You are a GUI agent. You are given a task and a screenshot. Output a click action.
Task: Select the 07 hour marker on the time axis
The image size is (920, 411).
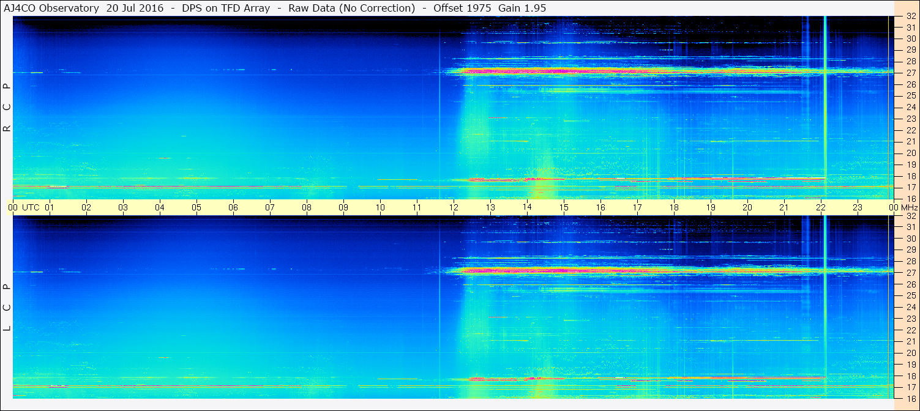[x=270, y=207]
